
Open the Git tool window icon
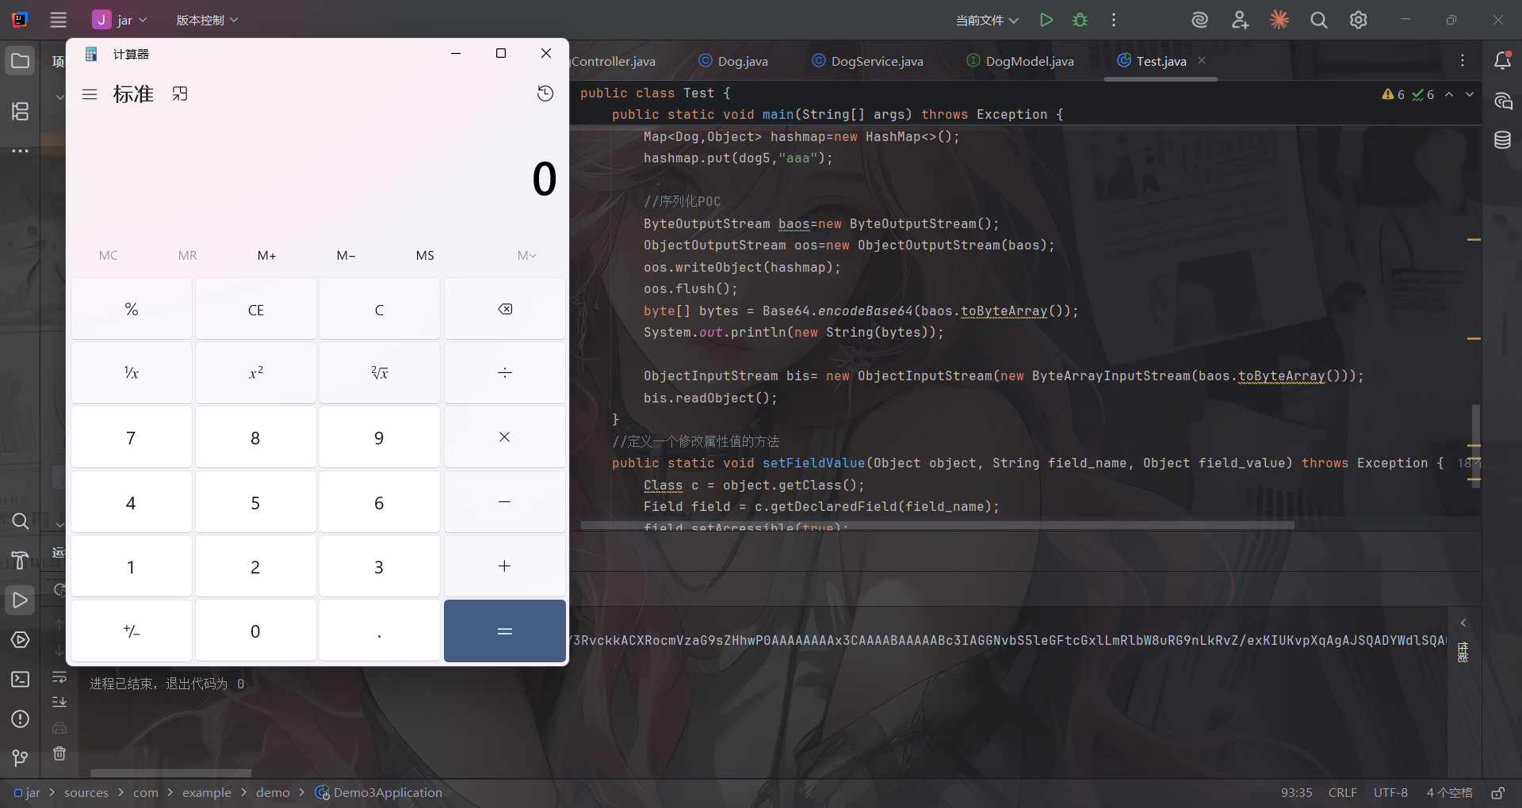point(20,758)
